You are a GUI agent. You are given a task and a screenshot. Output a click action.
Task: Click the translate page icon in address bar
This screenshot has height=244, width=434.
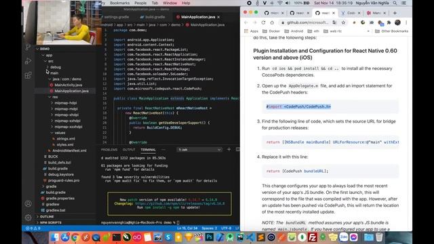(x=334, y=22)
